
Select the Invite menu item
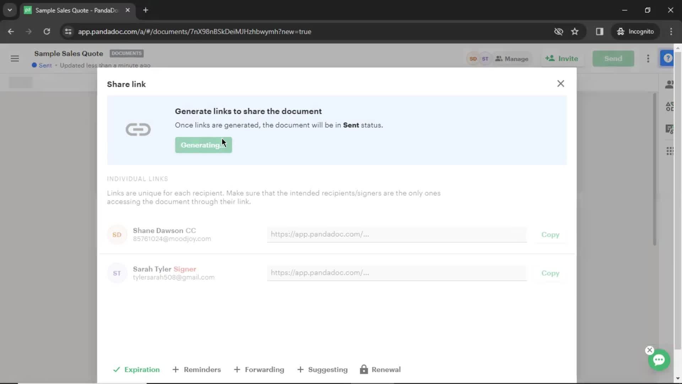coord(563,58)
